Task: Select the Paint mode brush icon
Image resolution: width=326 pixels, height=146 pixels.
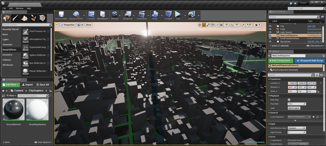Action: 15,18
